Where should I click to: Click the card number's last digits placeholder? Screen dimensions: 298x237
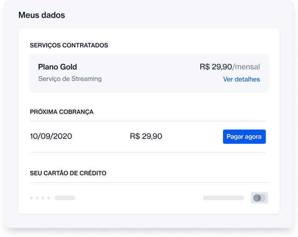[x=65, y=198]
